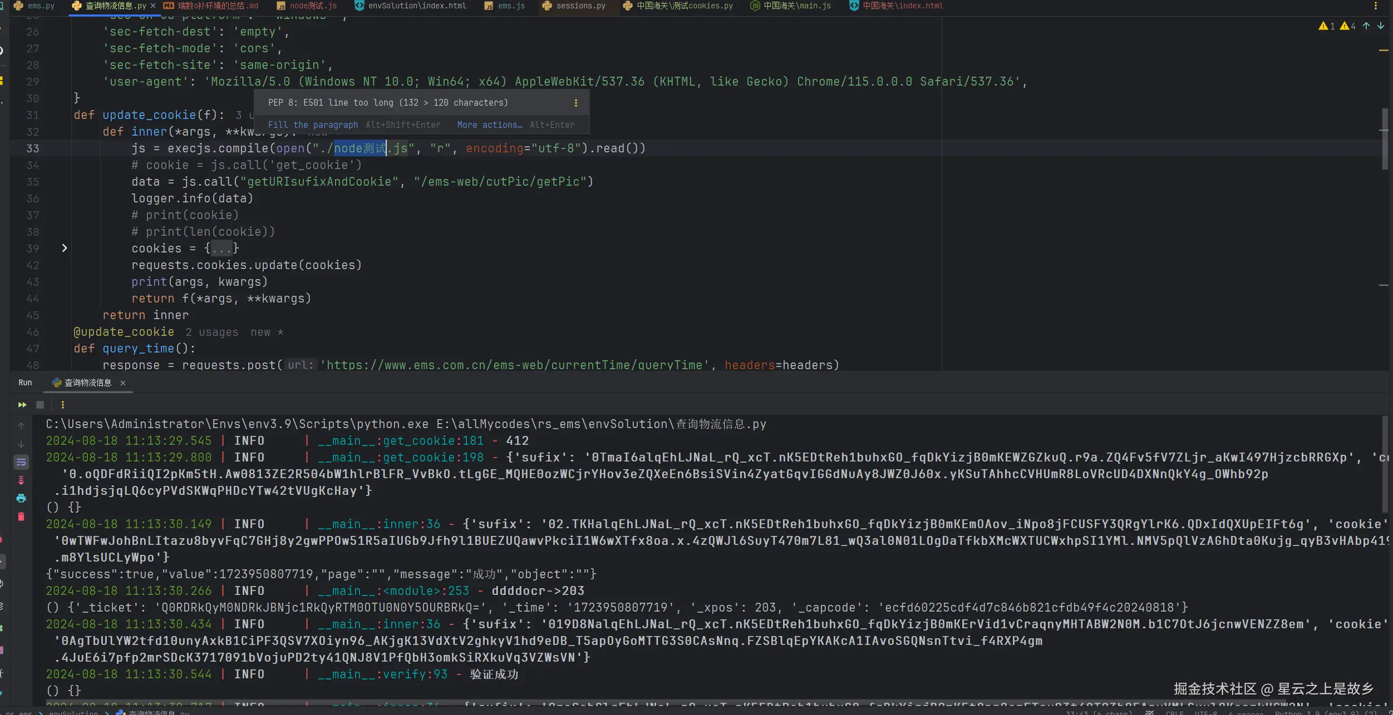
Task: Clear all console output with trash icon
Action: pos(21,517)
